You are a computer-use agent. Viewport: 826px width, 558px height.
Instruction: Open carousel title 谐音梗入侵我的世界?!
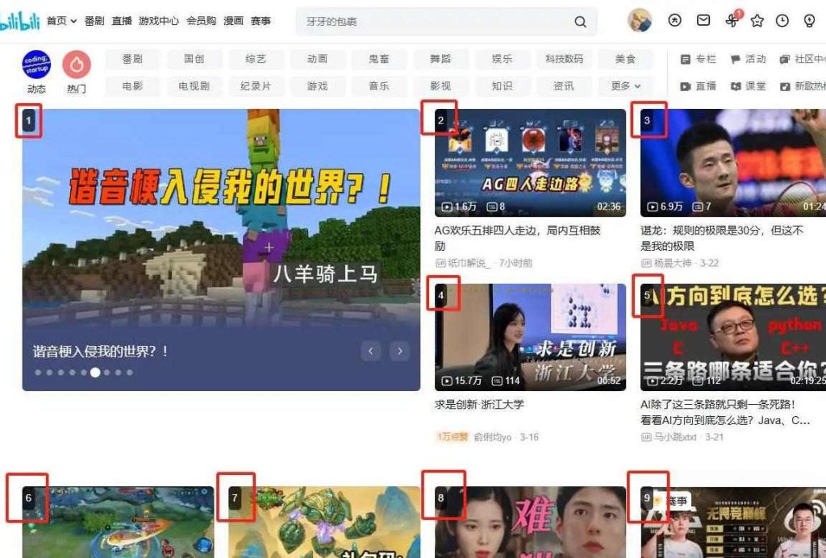[101, 351]
